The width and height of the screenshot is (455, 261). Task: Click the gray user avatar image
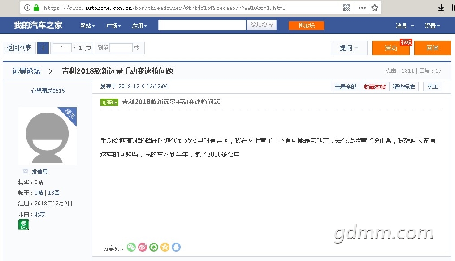48,136
